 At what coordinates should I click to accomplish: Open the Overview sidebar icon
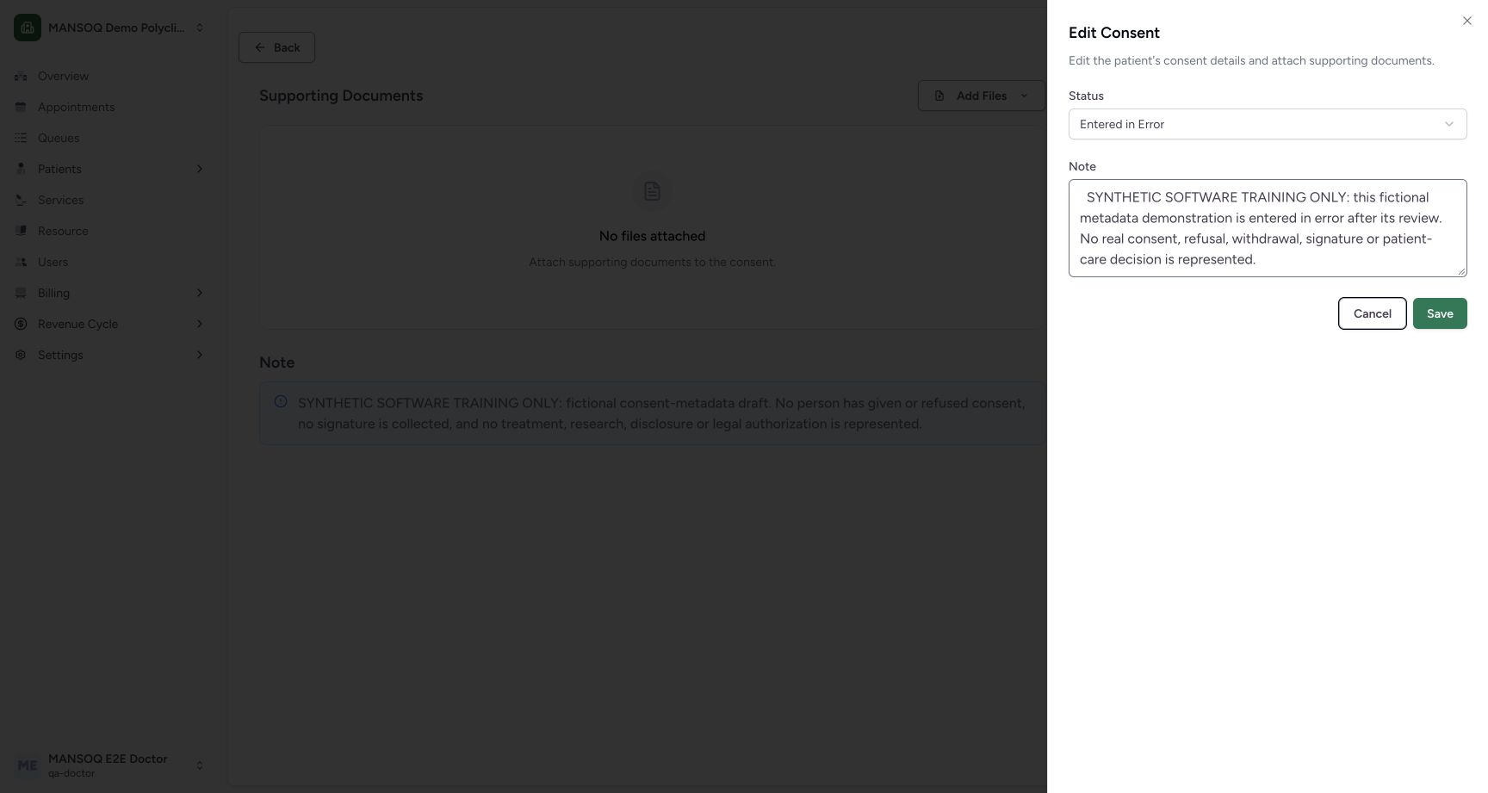(21, 76)
